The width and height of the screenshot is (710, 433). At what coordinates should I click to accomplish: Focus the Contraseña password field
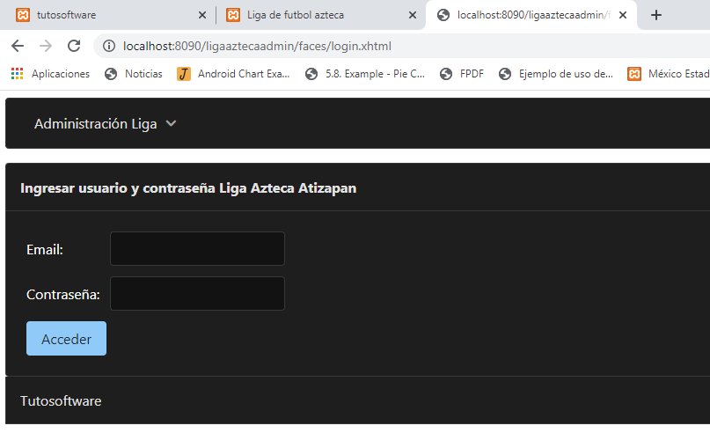click(197, 294)
